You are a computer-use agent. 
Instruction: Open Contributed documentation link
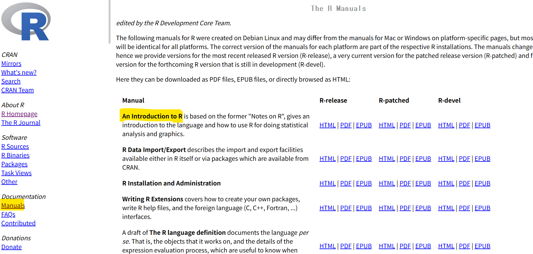(18, 223)
